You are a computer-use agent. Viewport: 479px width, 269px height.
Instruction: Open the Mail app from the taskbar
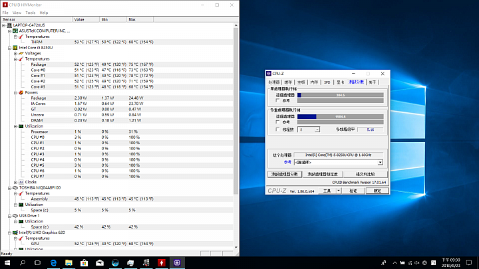point(100,262)
